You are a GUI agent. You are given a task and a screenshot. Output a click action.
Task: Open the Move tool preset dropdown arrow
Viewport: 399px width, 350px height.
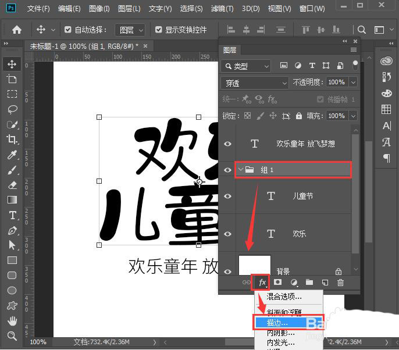point(53,30)
